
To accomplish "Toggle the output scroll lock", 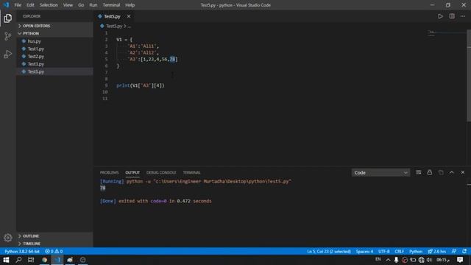I will pyautogui.click(x=430, y=172).
